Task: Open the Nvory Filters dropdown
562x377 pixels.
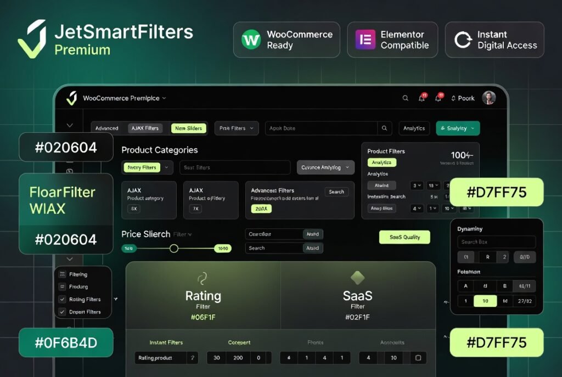Action: 147,167
